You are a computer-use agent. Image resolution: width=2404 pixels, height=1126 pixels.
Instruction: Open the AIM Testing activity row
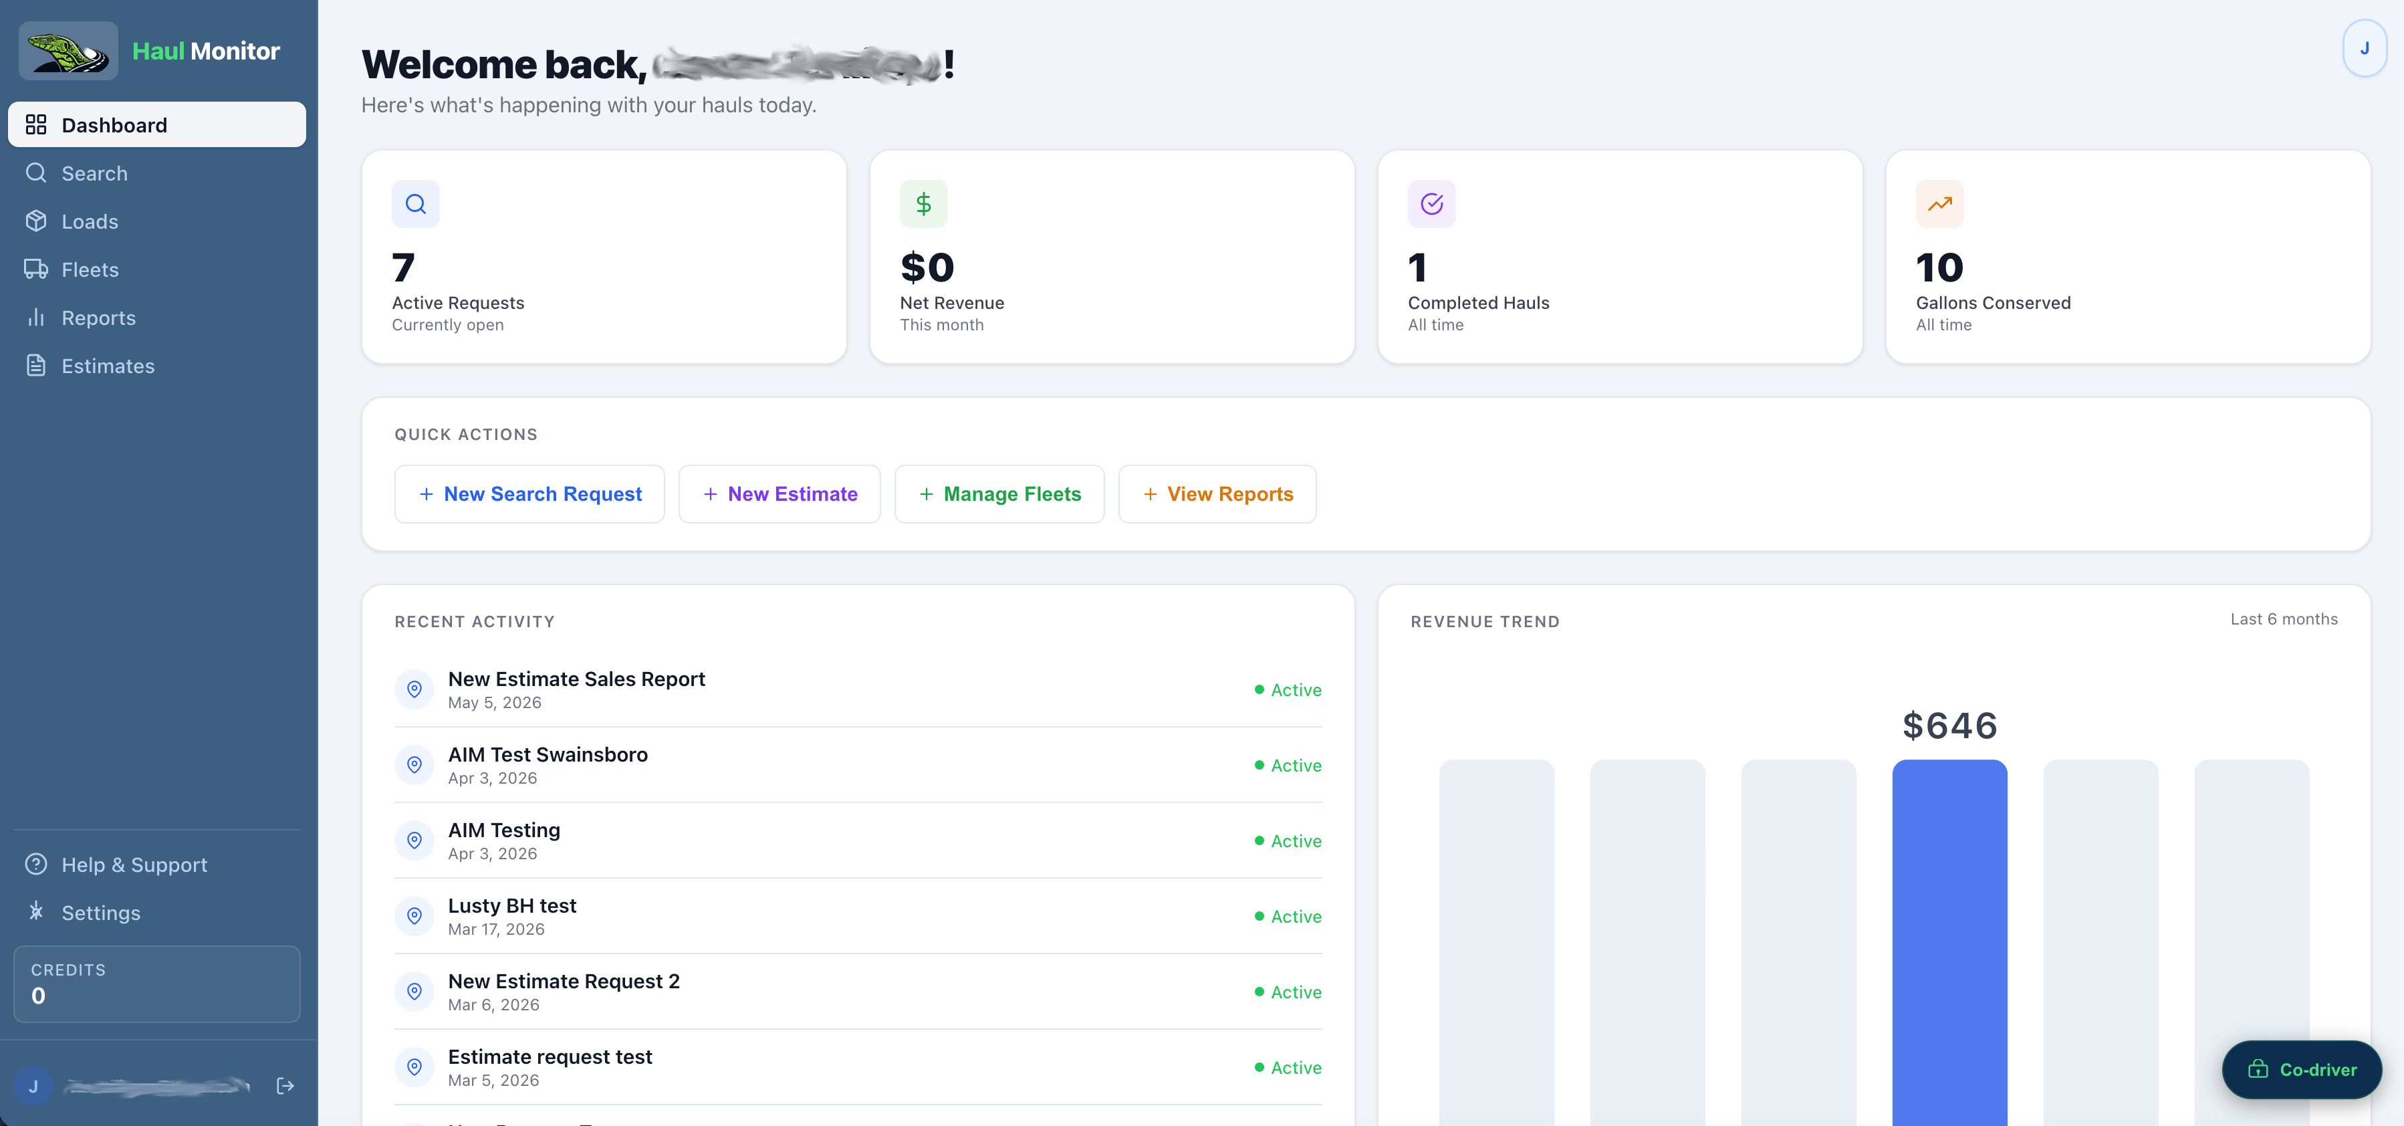(x=858, y=841)
